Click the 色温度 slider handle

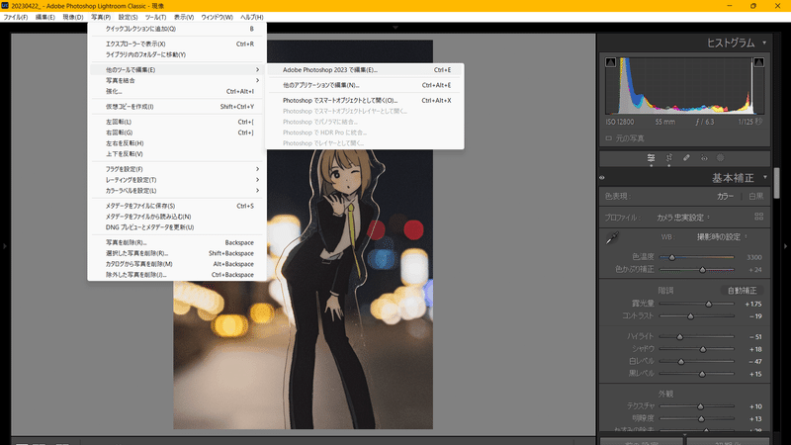tap(672, 257)
